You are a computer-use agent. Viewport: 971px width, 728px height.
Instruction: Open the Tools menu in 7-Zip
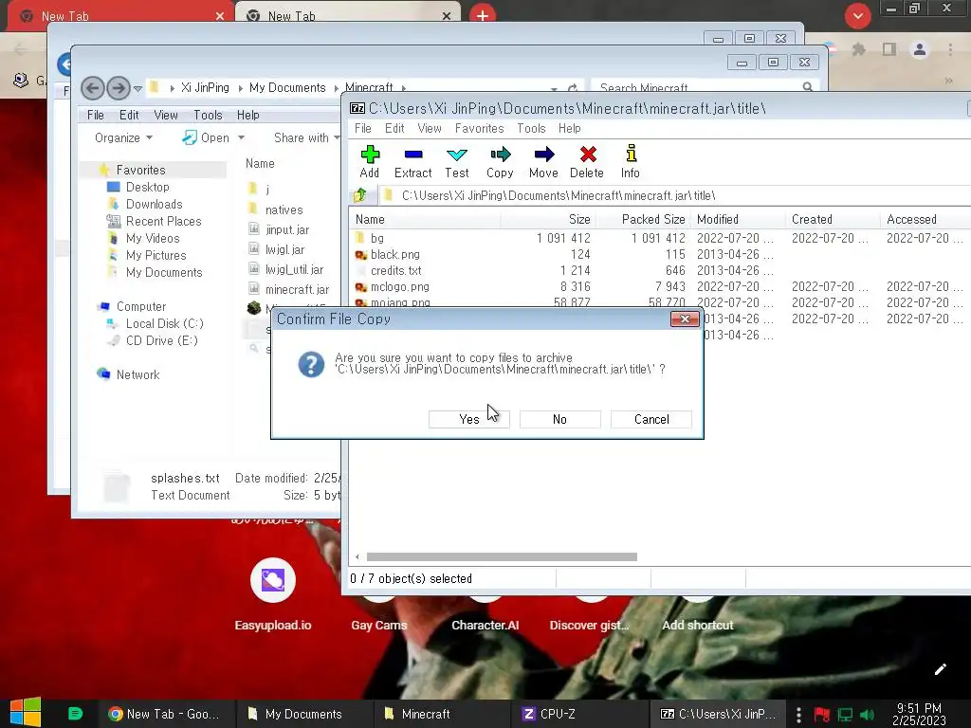point(531,128)
